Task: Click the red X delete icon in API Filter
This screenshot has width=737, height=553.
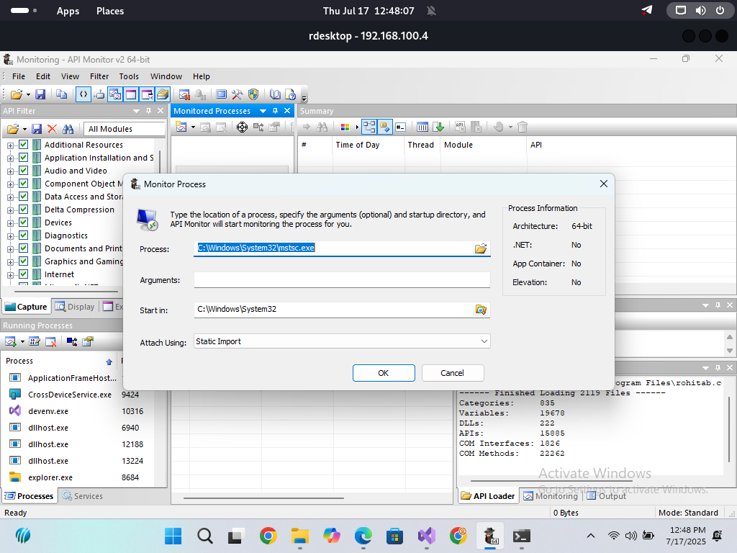Action: 52,129
